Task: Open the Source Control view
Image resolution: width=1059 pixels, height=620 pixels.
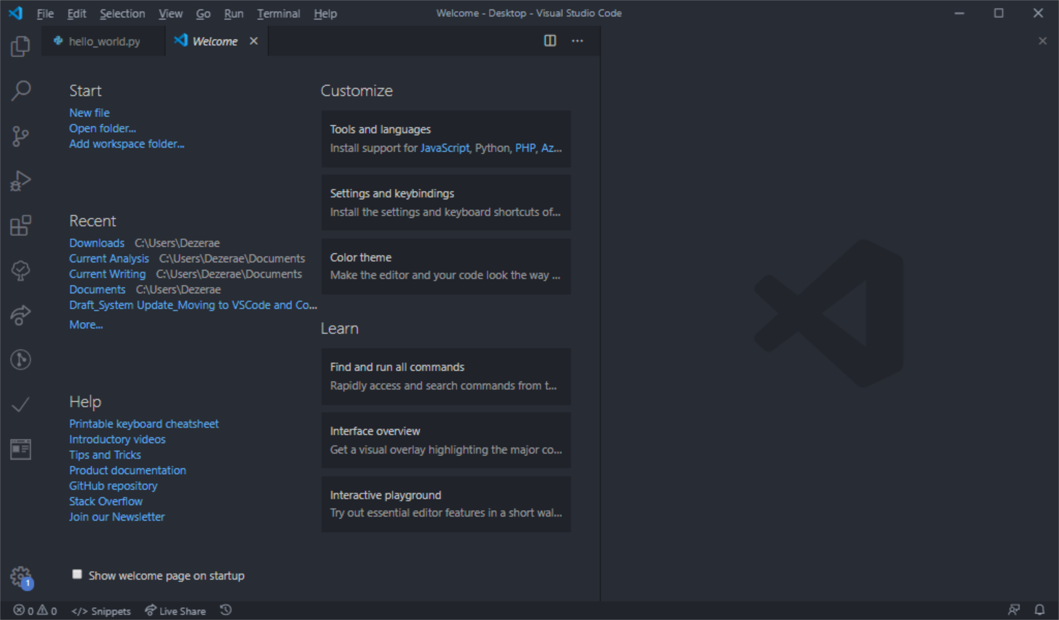Action: (x=20, y=136)
